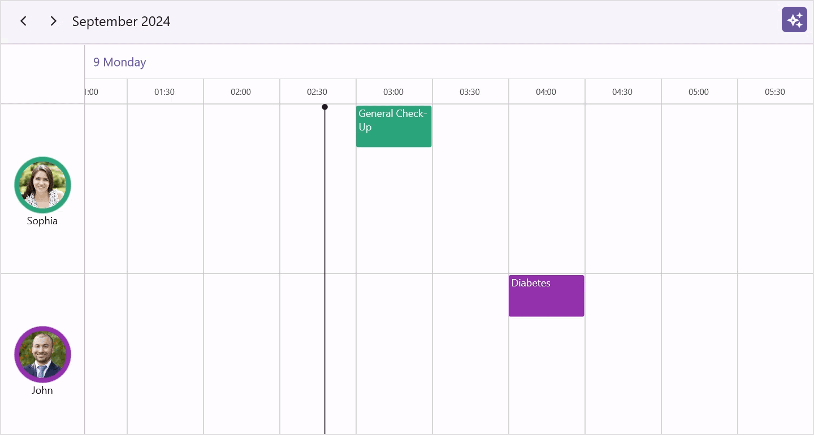Screen dimensions: 814x435
Task: Click the 03:00 time slot header
Action: coord(393,92)
